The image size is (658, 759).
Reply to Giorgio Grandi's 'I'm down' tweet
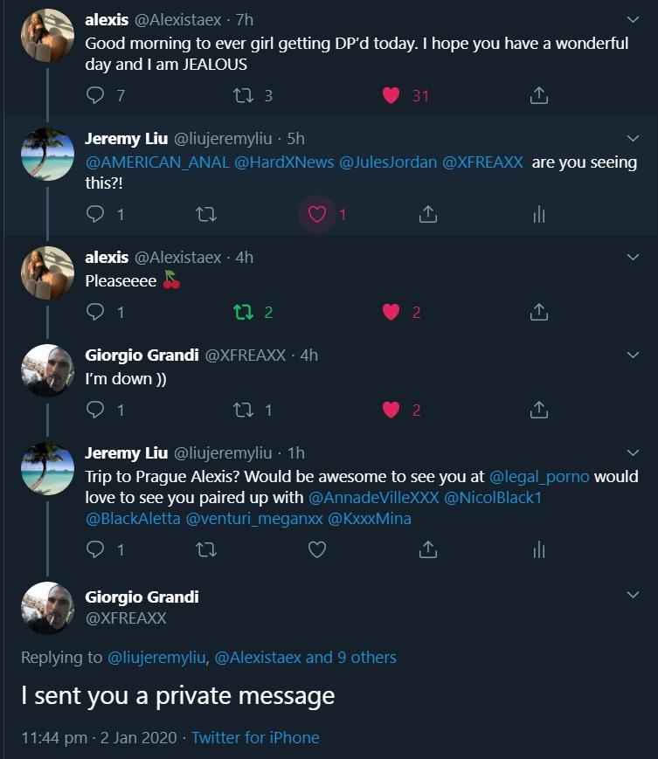coord(95,410)
